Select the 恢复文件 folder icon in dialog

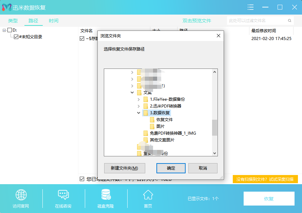coord(152,119)
